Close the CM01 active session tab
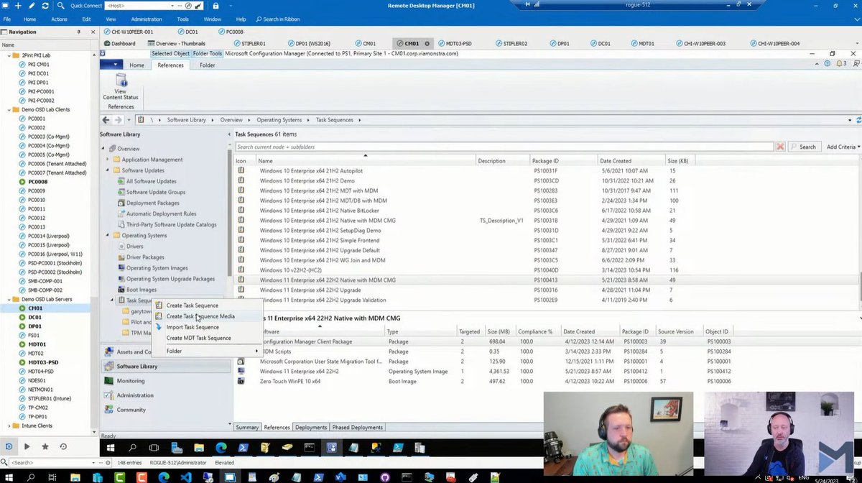This screenshot has width=862, height=483. (x=427, y=43)
